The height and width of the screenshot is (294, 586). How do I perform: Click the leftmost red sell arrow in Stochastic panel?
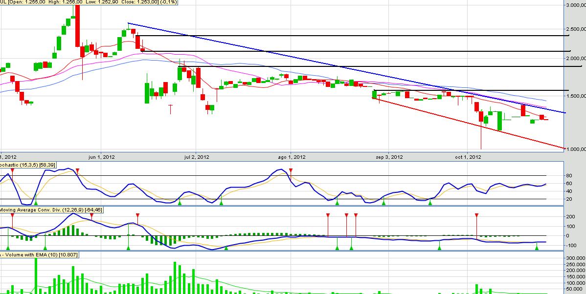click(12, 170)
